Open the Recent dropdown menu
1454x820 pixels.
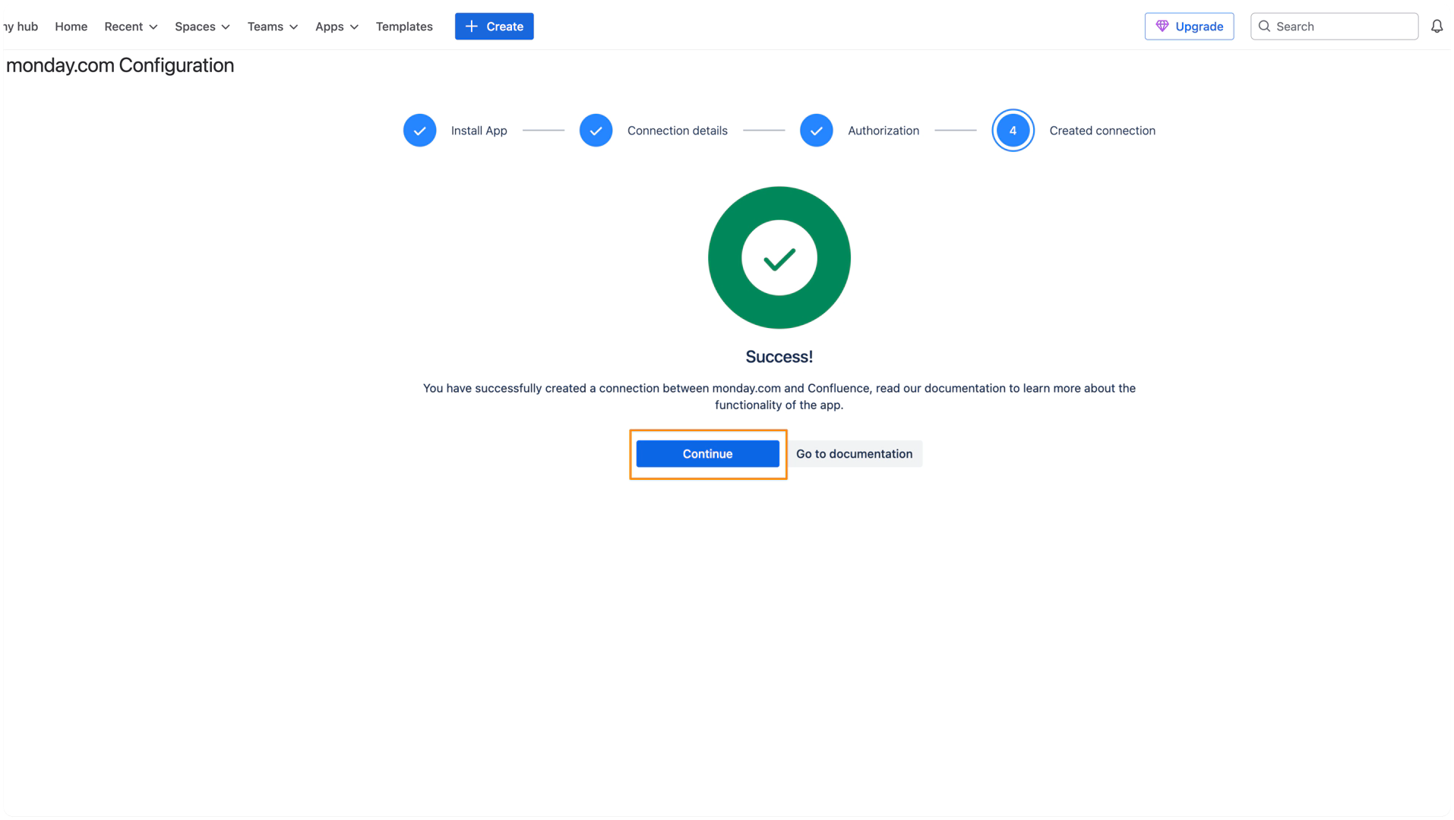[131, 27]
